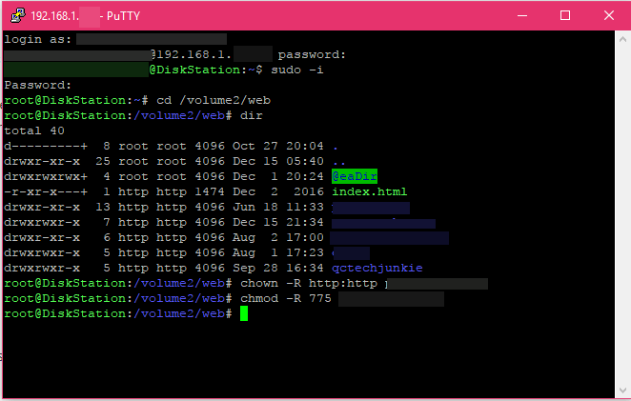Close the PuTTY session window
Image resolution: width=631 pixels, height=401 pixels.
(x=609, y=15)
